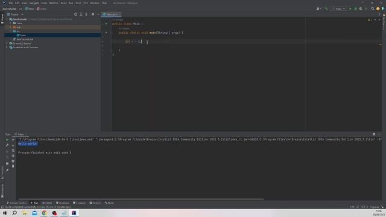
Task: Toggle Soft-Wrap in Run console
Action: pyautogui.click(x=13, y=150)
